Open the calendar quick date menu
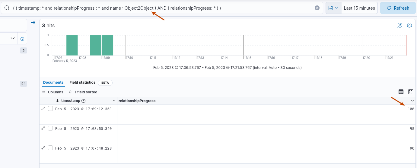417x168 pixels. coord(333,8)
